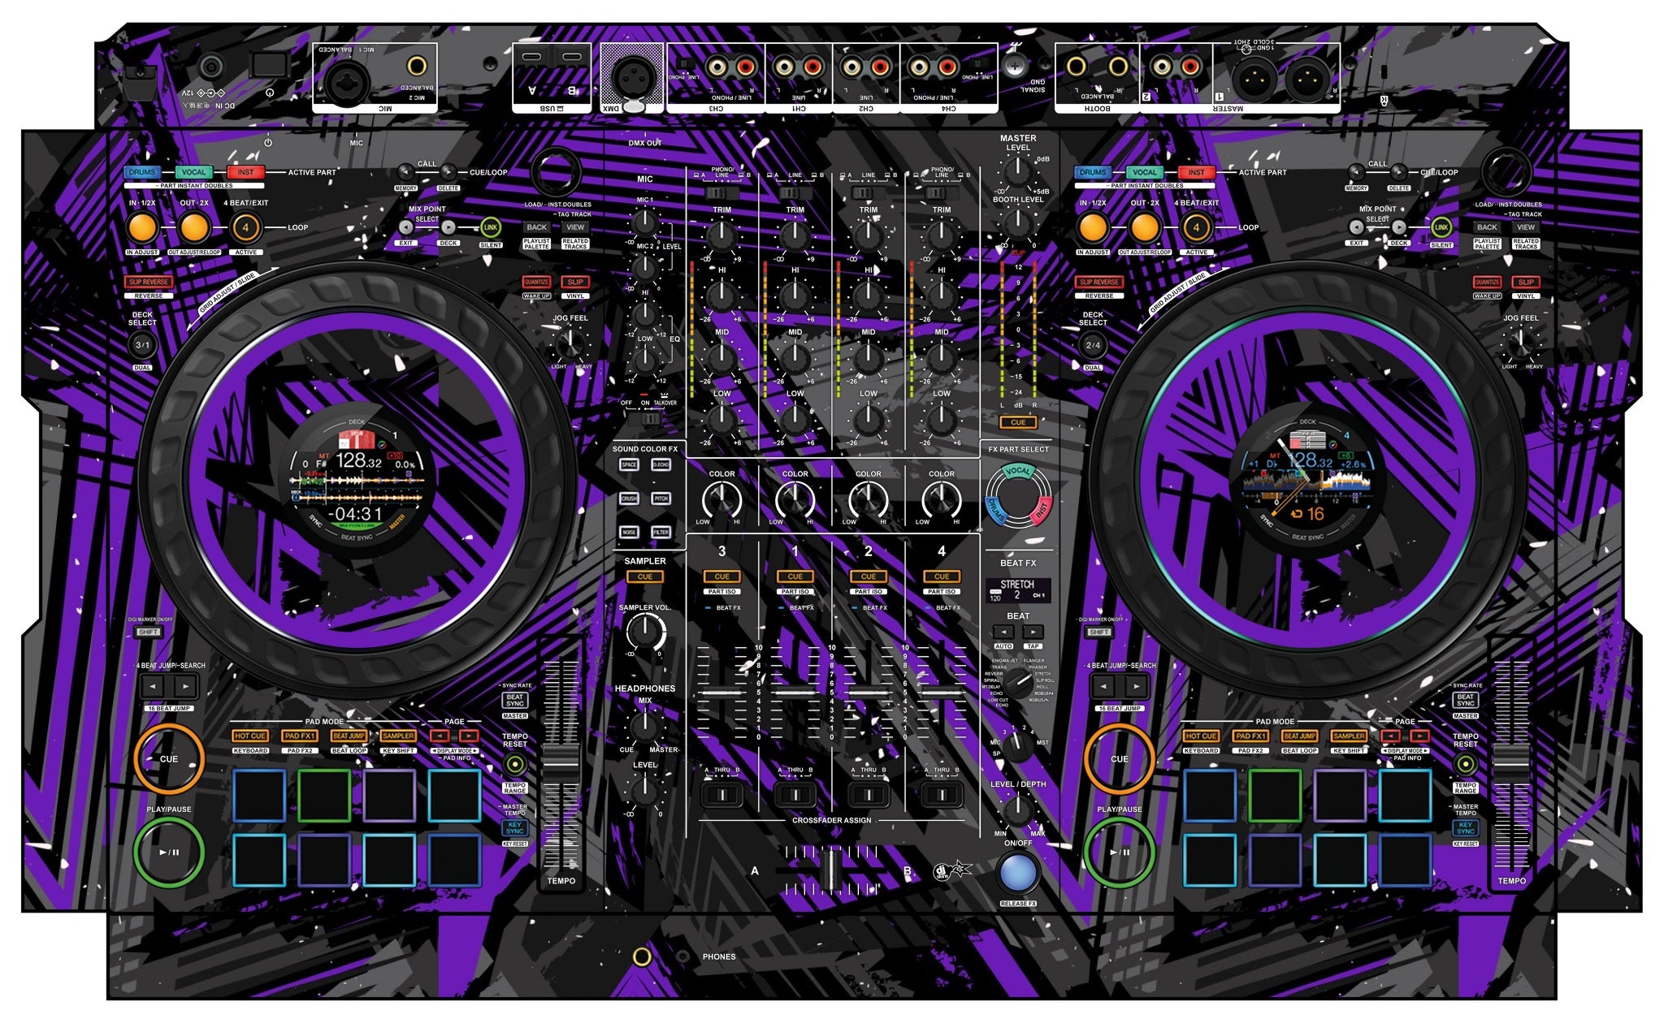Tap the channel 1 headphone CUE button

click(795, 576)
